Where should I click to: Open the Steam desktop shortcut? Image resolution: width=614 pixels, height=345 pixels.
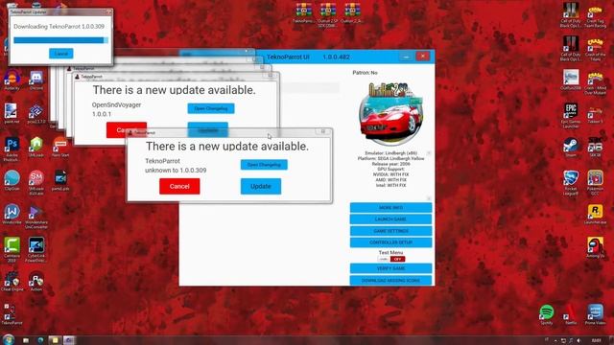pos(571,147)
